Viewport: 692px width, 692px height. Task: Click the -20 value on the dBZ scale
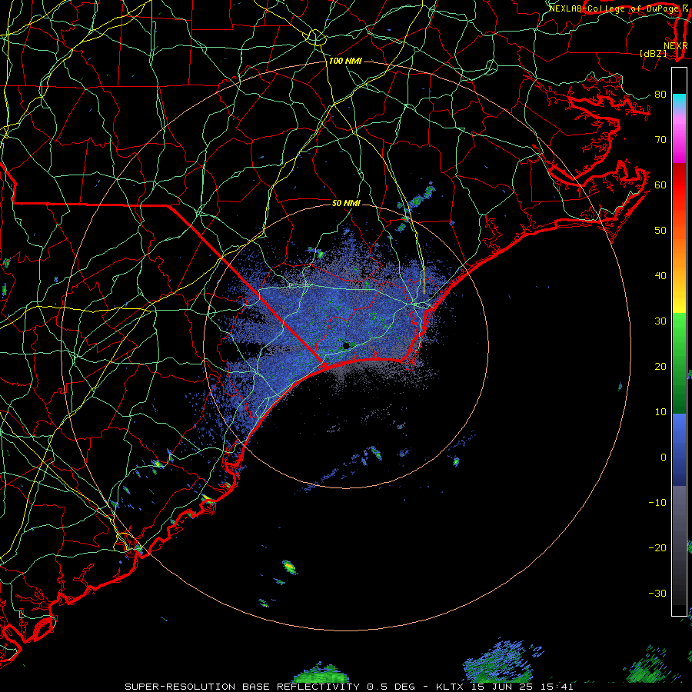[x=657, y=547]
